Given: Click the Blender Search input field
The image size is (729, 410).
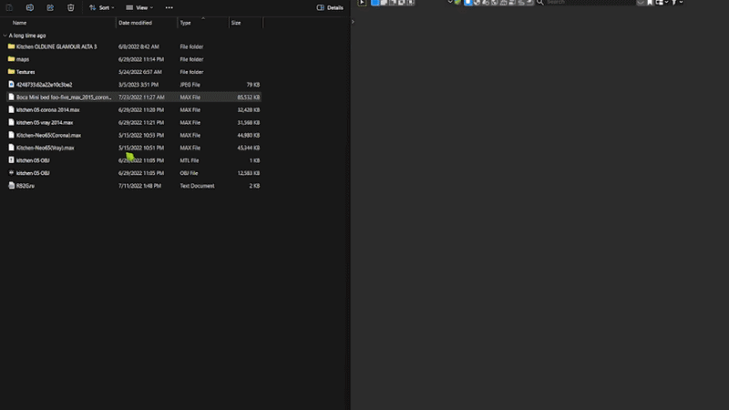Looking at the screenshot, I should point(590,3).
